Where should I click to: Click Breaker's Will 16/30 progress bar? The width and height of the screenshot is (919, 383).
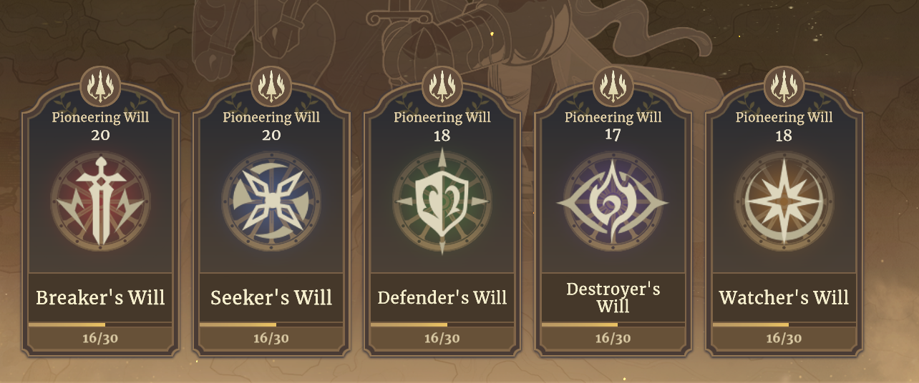point(100,324)
